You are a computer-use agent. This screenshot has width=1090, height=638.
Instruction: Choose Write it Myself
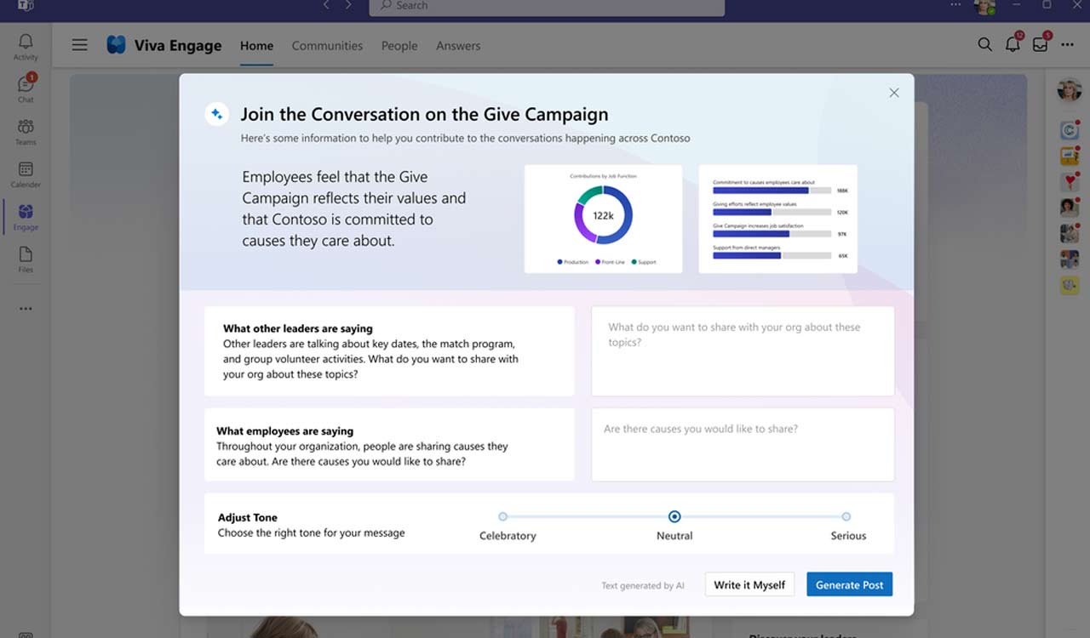pos(749,584)
